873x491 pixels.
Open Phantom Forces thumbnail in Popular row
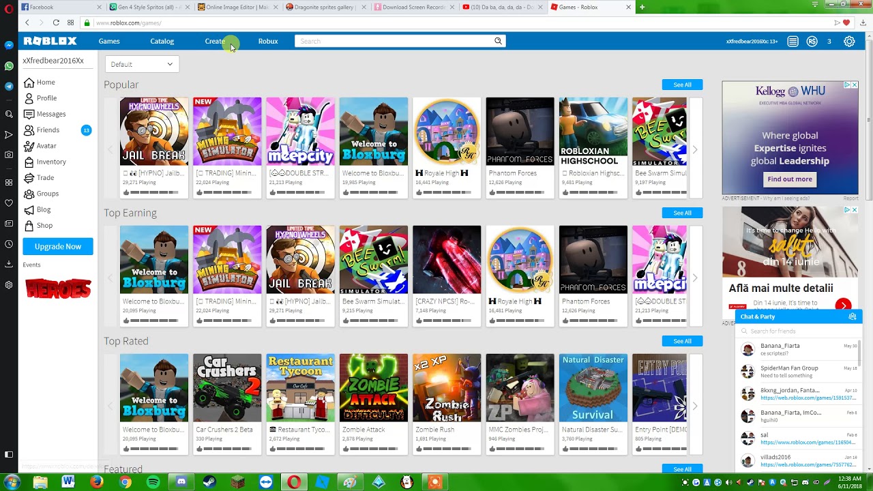coord(520,132)
